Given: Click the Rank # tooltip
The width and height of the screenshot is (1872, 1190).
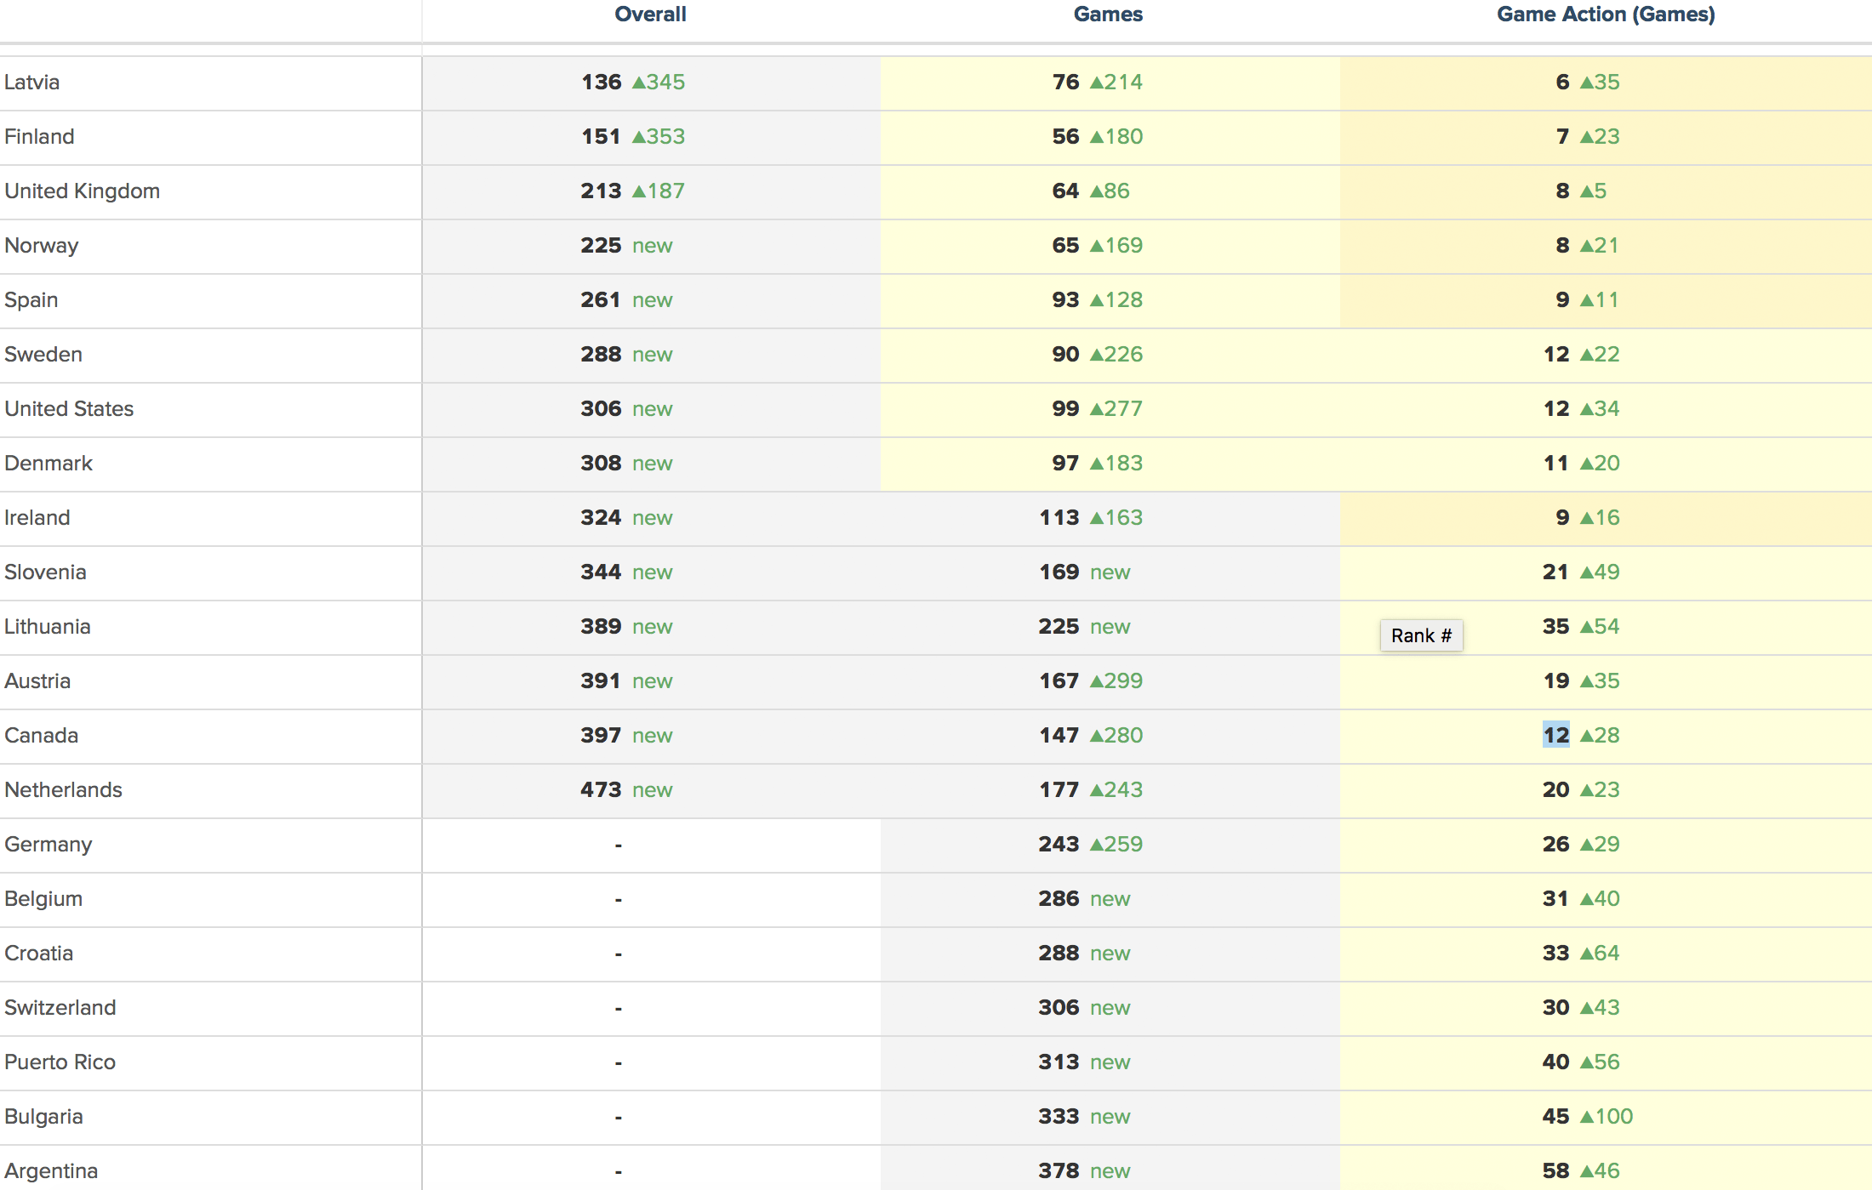Looking at the screenshot, I should [x=1421, y=635].
